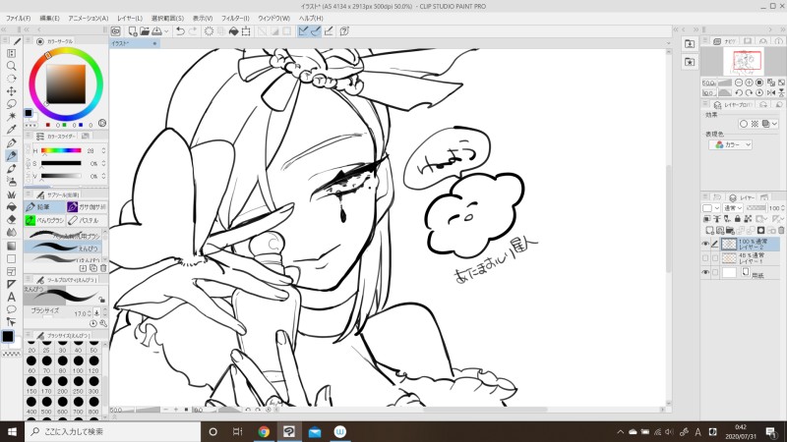Choose brush size preset 250
This screenshot has width=787, height=442.
click(x=78, y=385)
